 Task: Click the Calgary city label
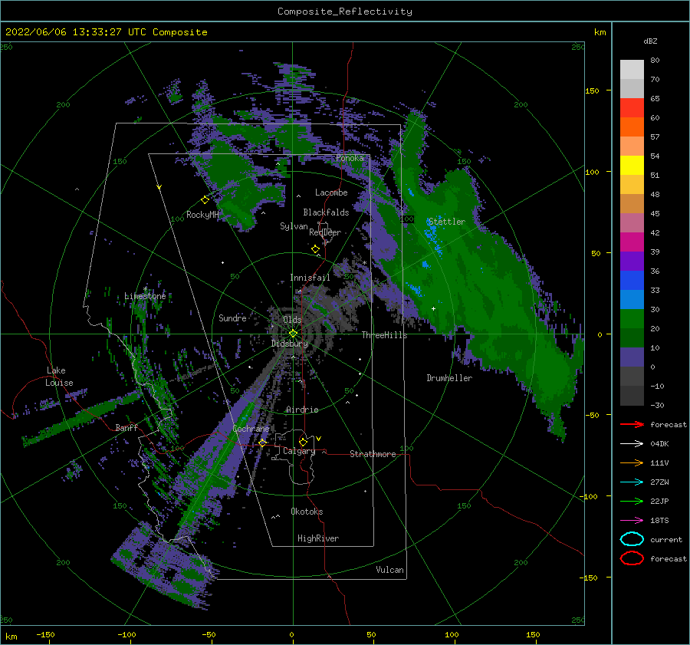(x=299, y=451)
